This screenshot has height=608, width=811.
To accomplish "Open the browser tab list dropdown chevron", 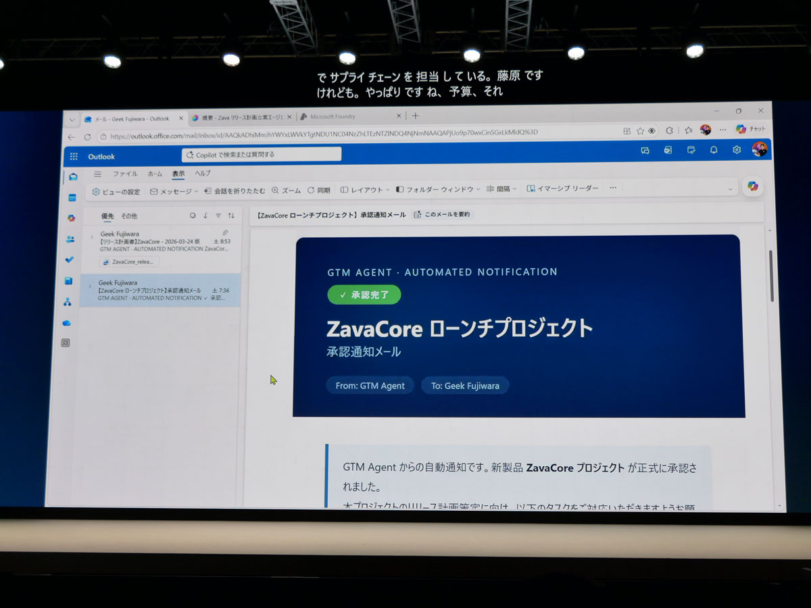I will [x=72, y=120].
